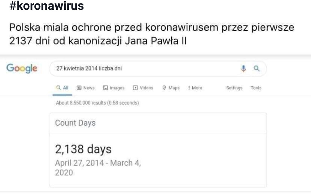Image resolution: width=311 pixels, height=194 pixels.
Task: Click the Google logo
Action: (22, 69)
